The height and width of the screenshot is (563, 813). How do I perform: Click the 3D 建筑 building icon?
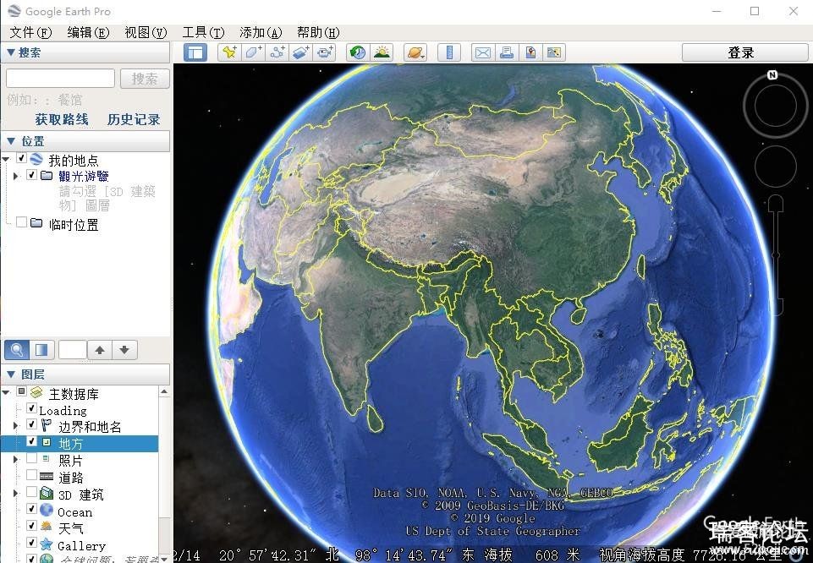pos(47,494)
